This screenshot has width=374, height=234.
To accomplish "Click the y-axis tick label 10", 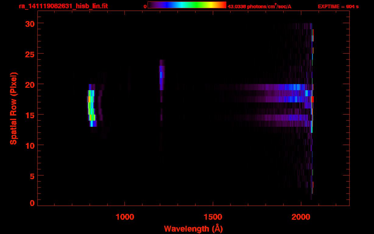I will [29, 145].
